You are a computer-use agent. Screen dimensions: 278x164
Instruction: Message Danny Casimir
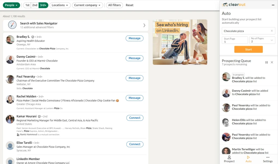[x=134, y=58]
